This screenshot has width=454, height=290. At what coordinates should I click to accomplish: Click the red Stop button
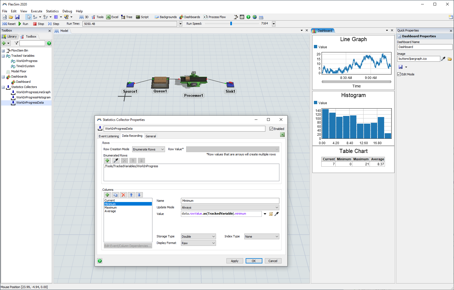38,24
